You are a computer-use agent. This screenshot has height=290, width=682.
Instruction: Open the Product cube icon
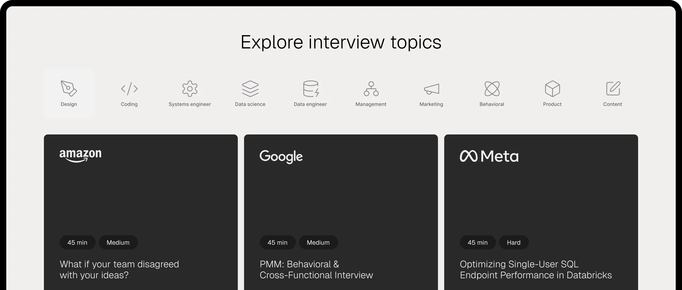(552, 89)
